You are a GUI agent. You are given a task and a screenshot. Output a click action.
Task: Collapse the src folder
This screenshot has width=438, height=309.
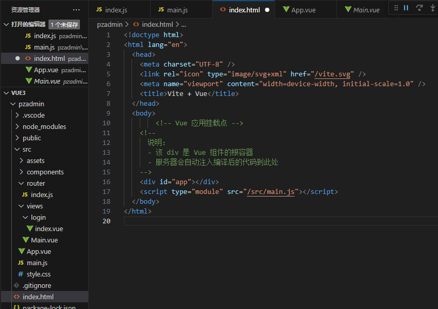(17, 149)
